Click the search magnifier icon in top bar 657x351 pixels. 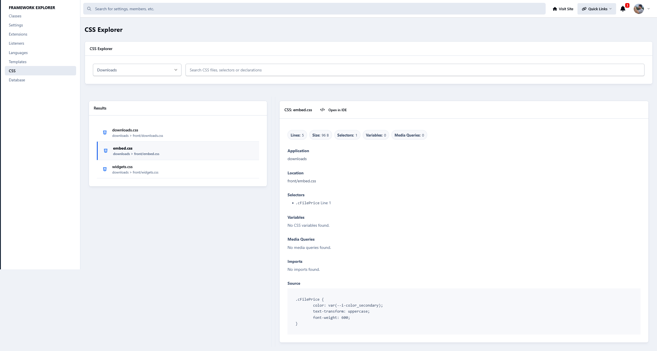[x=89, y=9]
